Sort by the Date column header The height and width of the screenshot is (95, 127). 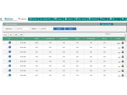tap(23, 39)
